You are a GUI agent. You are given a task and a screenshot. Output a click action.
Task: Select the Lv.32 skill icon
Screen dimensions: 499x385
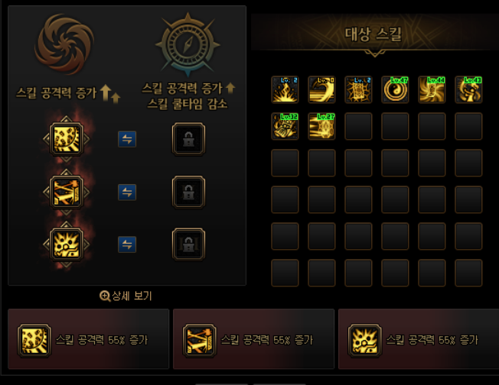(285, 126)
